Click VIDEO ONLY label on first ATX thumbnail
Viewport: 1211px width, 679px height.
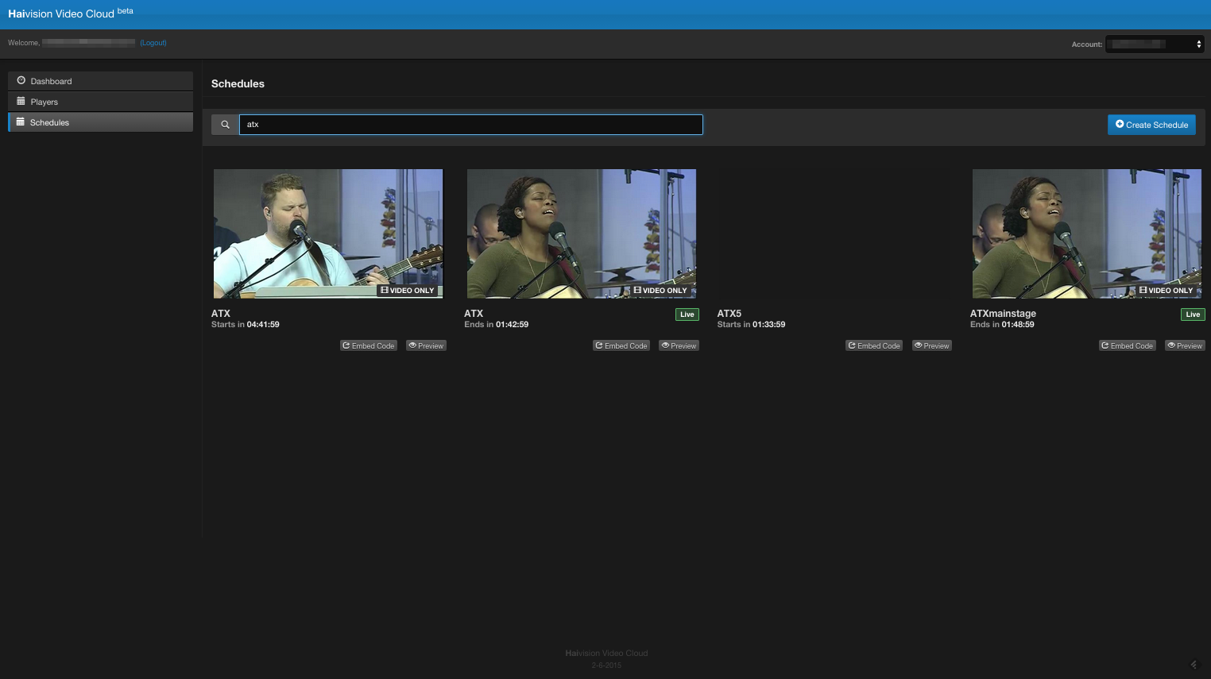coord(408,291)
